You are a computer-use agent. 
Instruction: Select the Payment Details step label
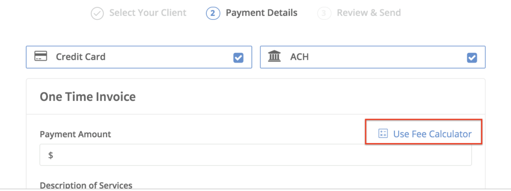(x=262, y=13)
